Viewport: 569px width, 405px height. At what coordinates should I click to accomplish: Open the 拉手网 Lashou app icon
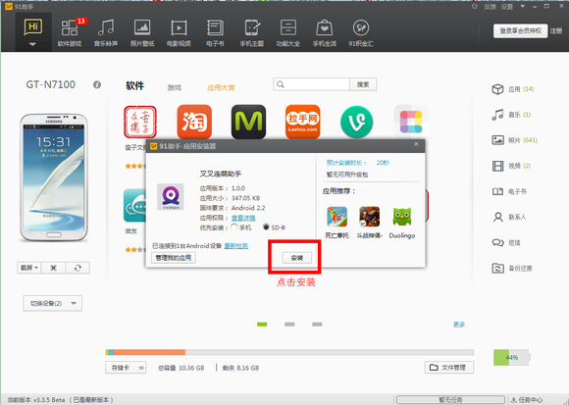click(302, 122)
